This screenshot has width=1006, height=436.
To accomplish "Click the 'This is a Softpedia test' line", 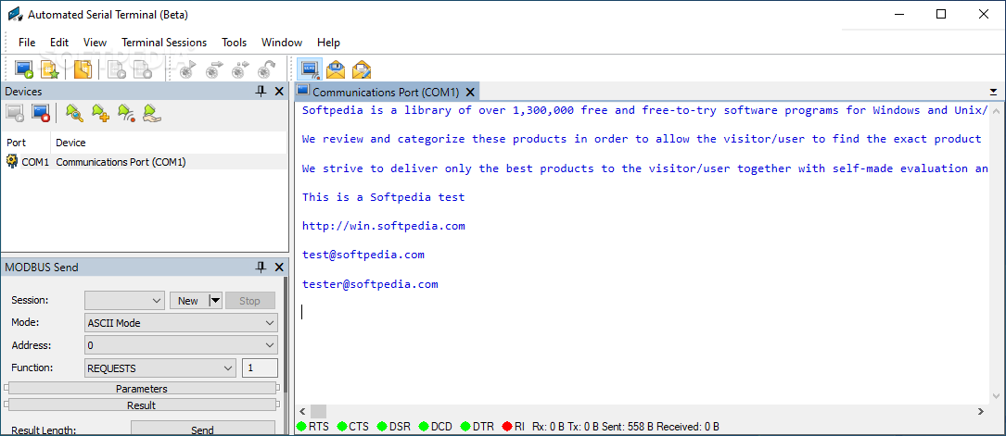I will tap(384, 197).
